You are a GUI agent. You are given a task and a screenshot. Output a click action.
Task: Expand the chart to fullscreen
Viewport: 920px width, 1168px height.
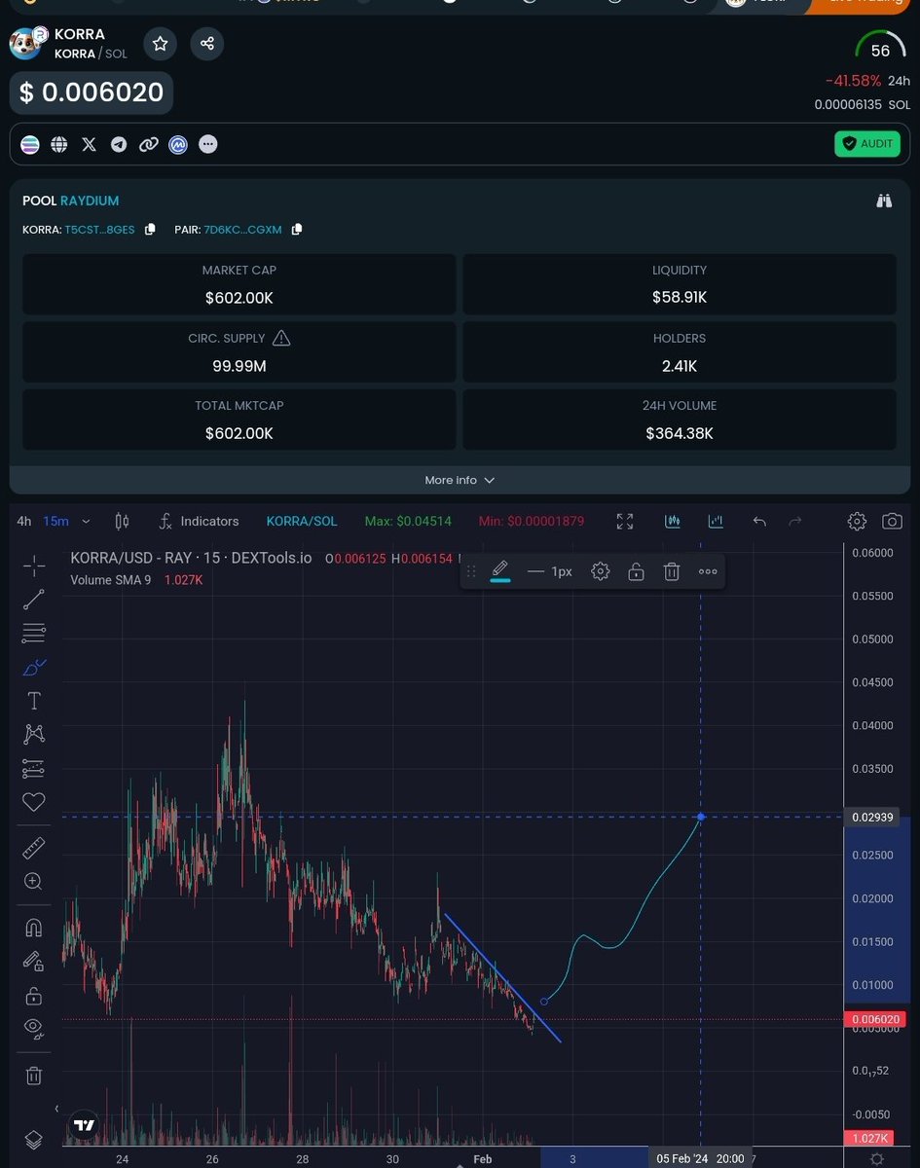[x=624, y=521]
